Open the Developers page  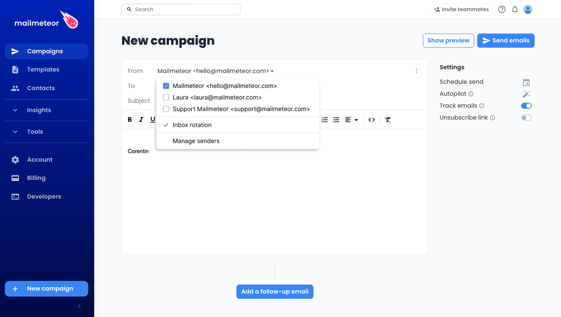47,197
